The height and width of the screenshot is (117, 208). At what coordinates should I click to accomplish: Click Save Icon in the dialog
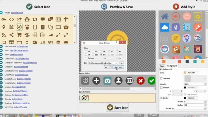[118, 67]
